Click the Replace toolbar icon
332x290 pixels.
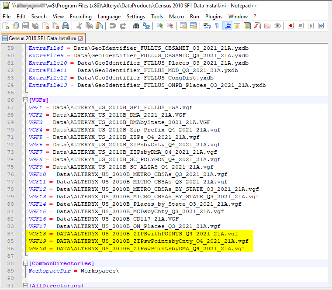(x=146, y=26)
